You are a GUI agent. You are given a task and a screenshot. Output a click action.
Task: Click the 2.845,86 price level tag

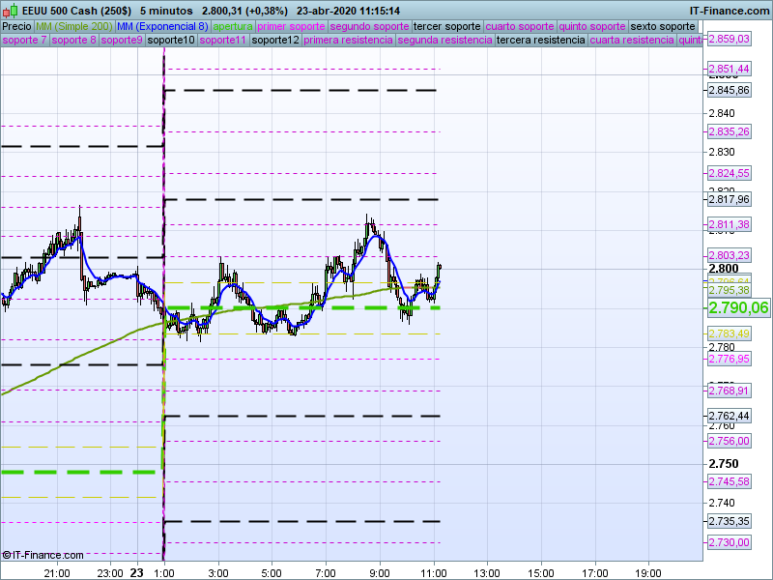click(729, 90)
